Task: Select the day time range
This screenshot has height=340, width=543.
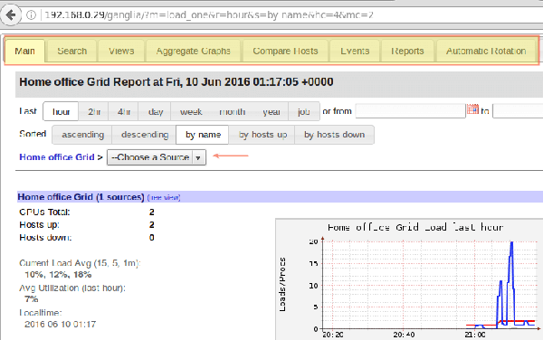Action: click(x=155, y=111)
